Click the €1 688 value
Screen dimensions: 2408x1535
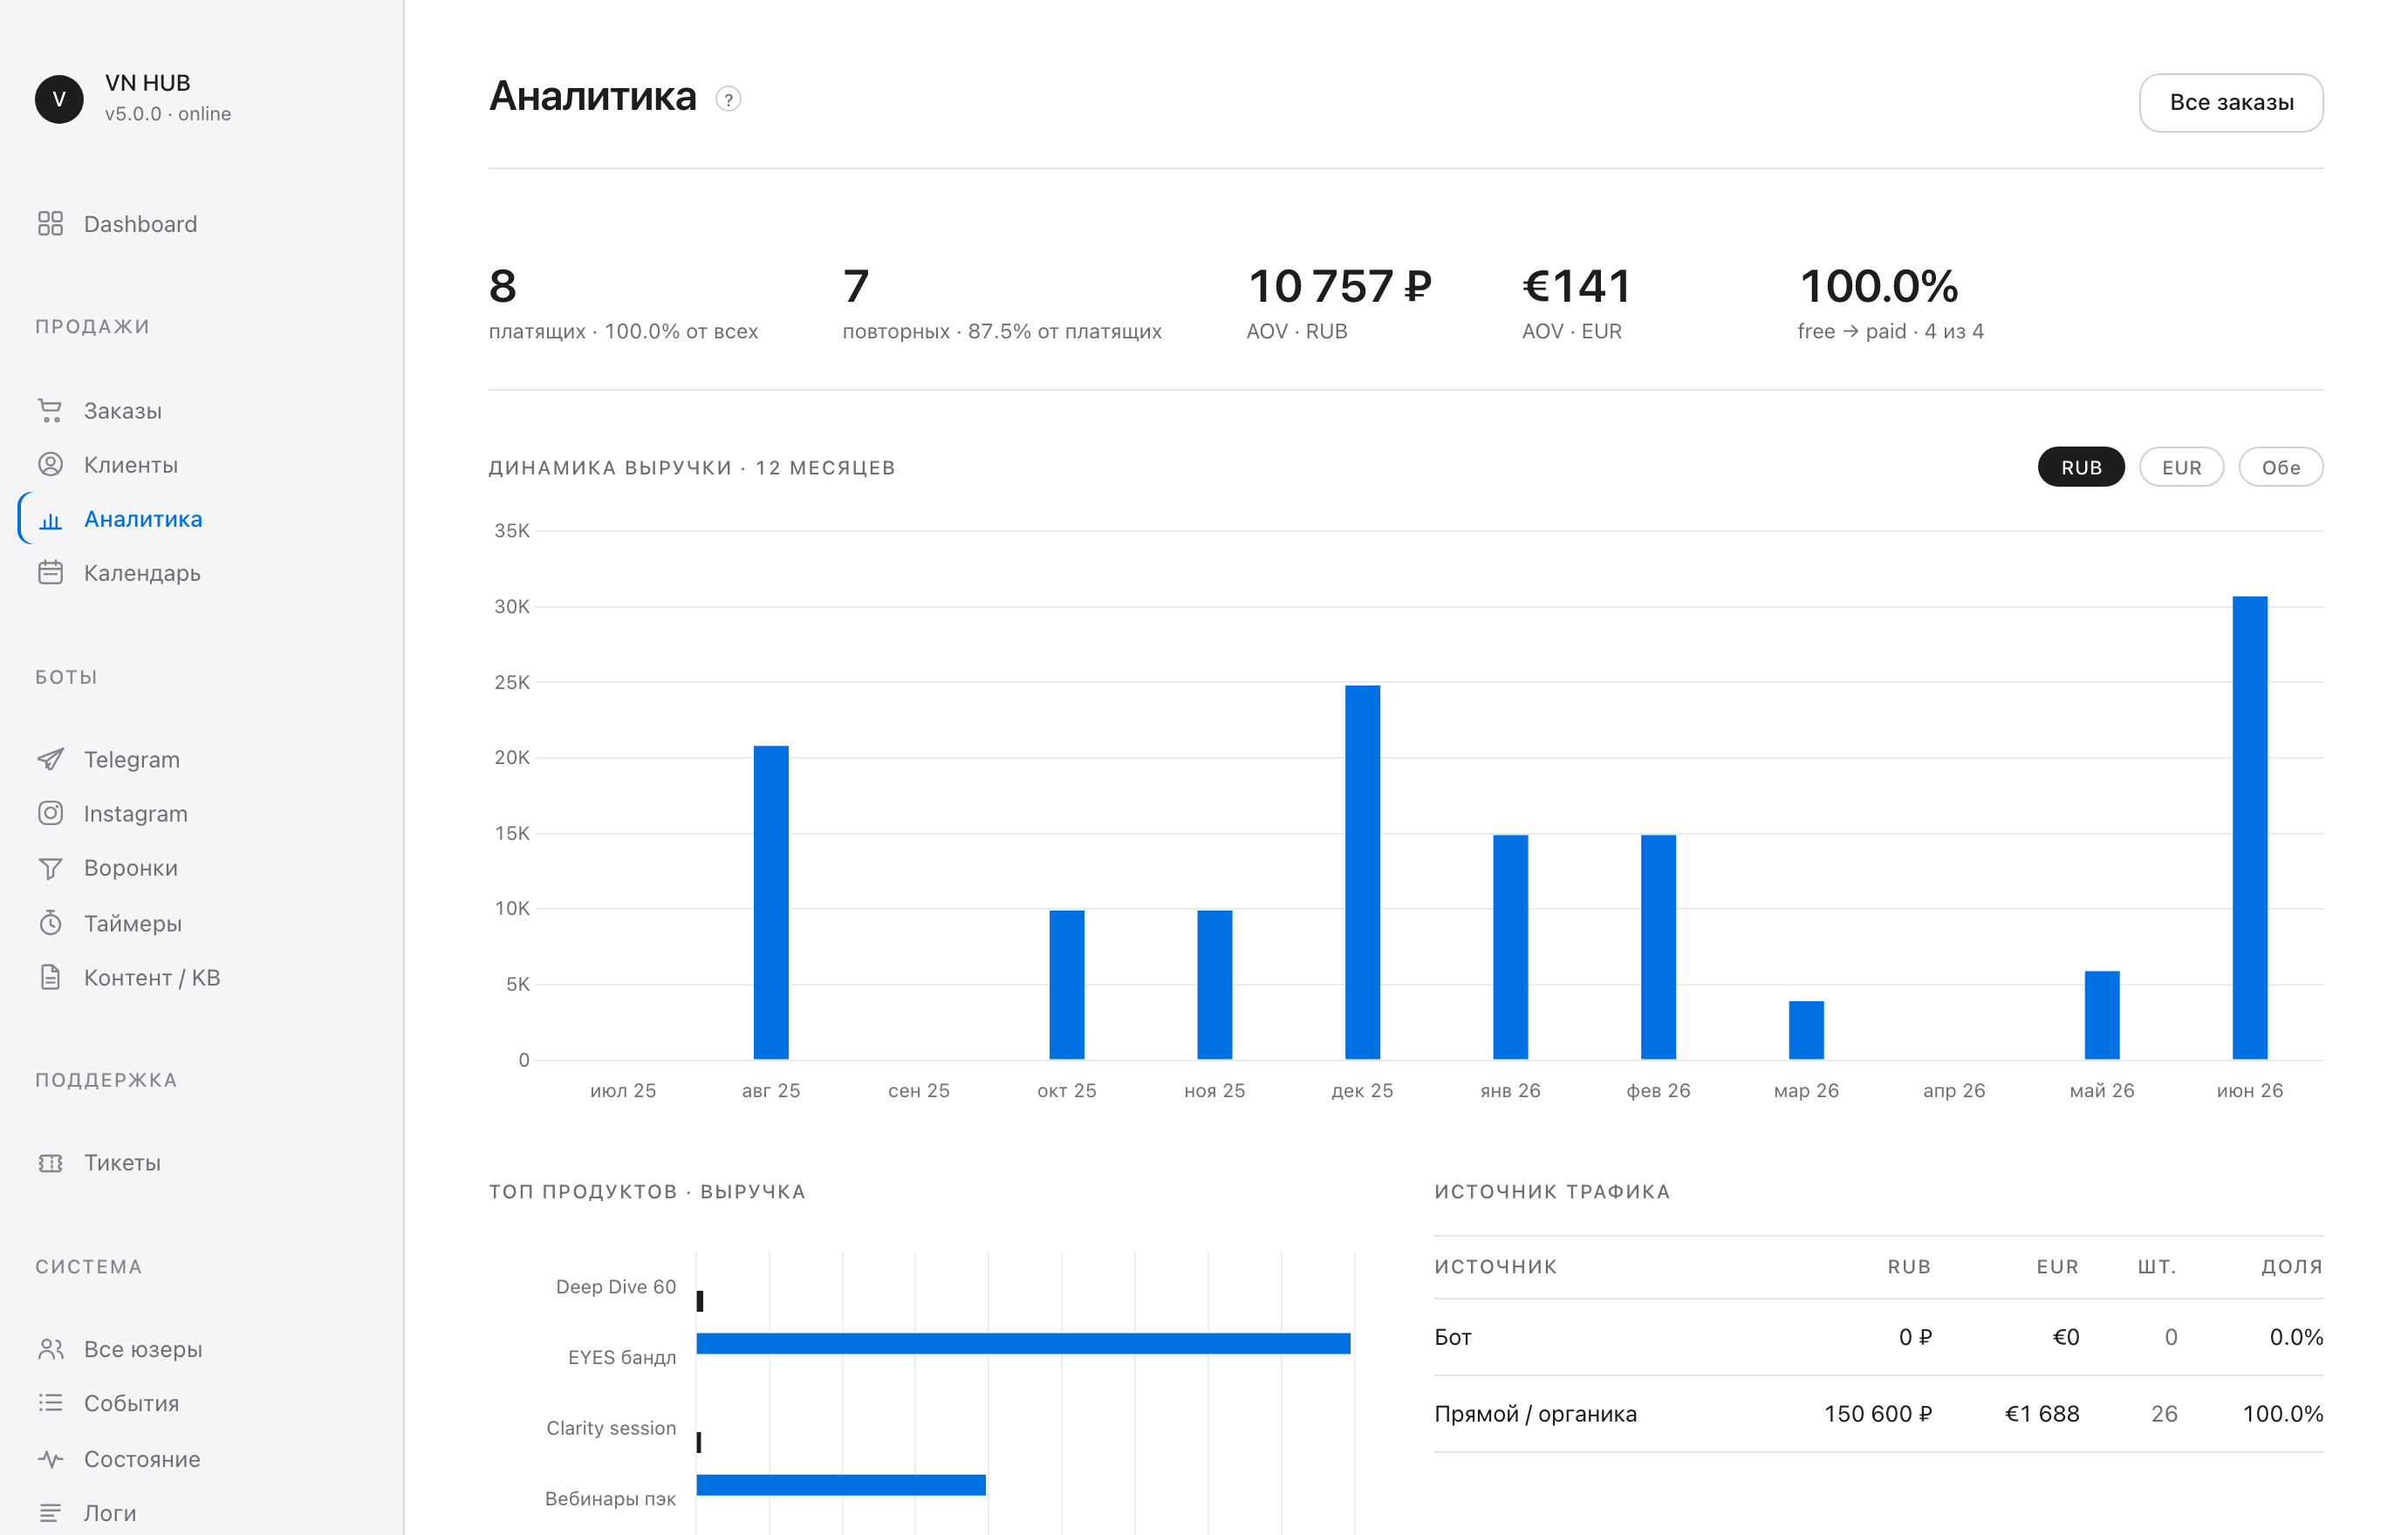tap(2042, 1414)
